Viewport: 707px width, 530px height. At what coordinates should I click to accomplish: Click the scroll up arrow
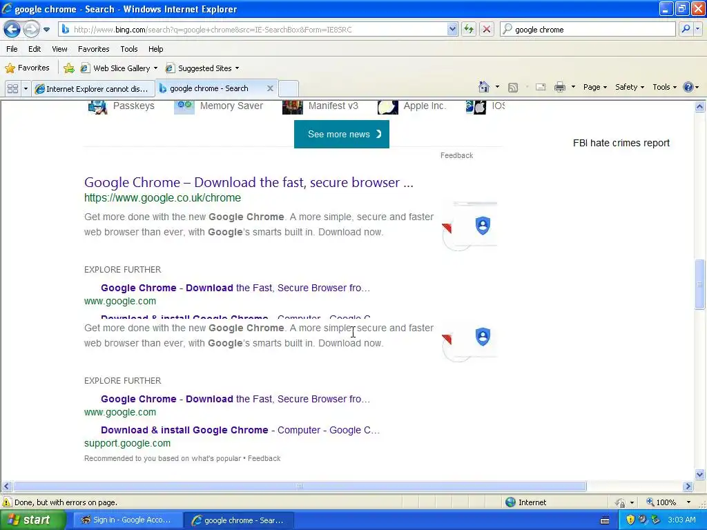pos(699,107)
